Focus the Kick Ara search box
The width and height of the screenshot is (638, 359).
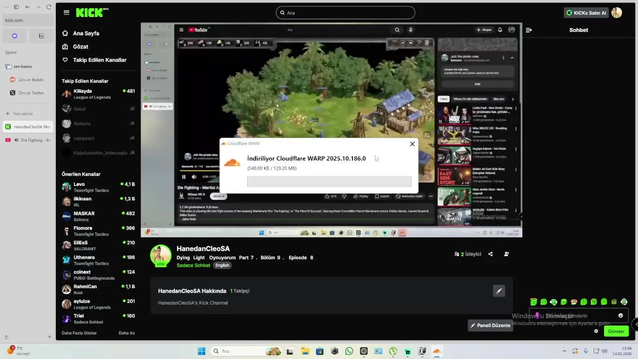point(345,13)
